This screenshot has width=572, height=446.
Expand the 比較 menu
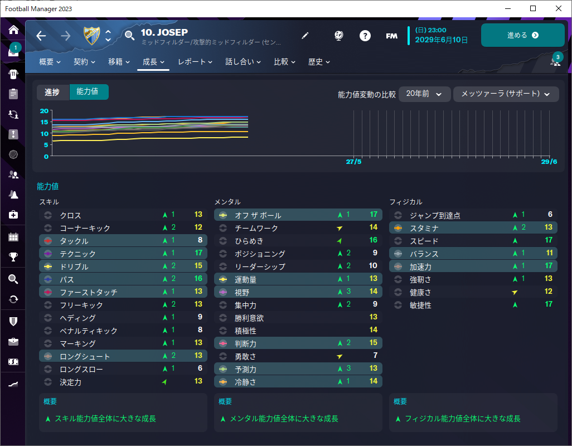point(284,62)
